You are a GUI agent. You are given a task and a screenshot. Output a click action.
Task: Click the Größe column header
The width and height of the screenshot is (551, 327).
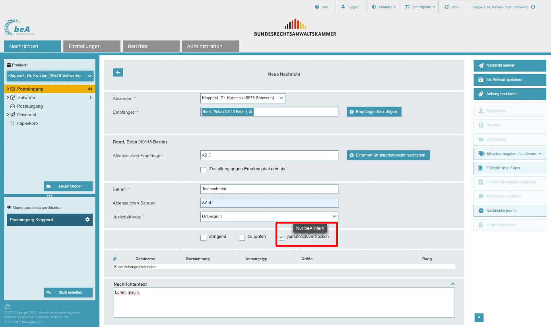[307, 259]
